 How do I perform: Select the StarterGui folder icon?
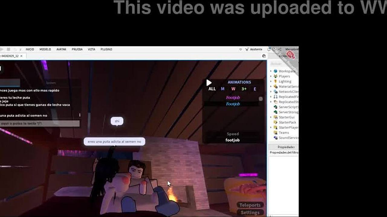(x=275, y=117)
